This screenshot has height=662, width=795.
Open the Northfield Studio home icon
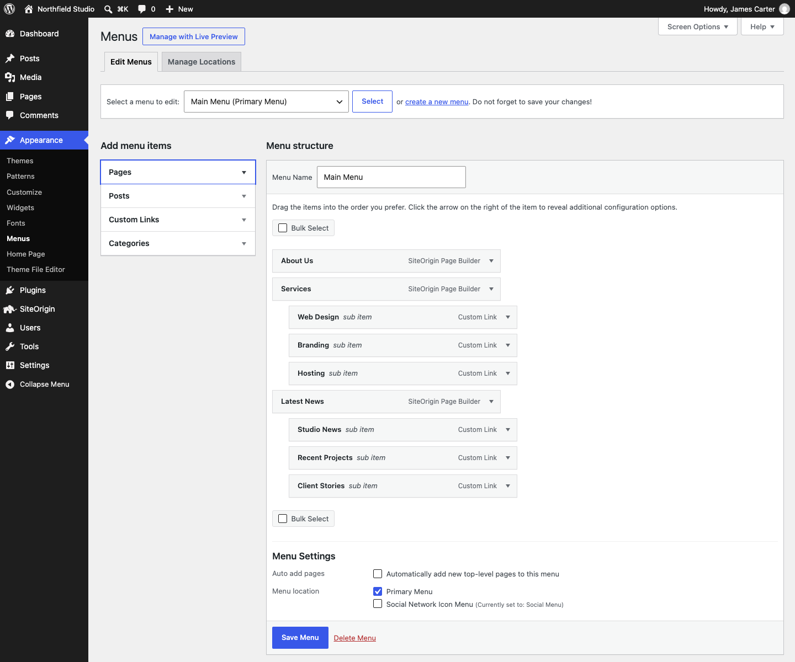[x=29, y=9]
